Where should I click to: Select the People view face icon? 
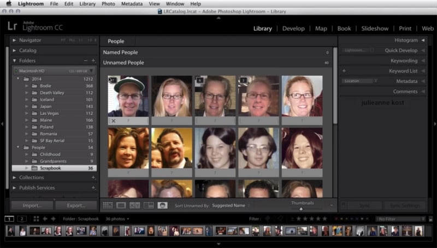162,205
